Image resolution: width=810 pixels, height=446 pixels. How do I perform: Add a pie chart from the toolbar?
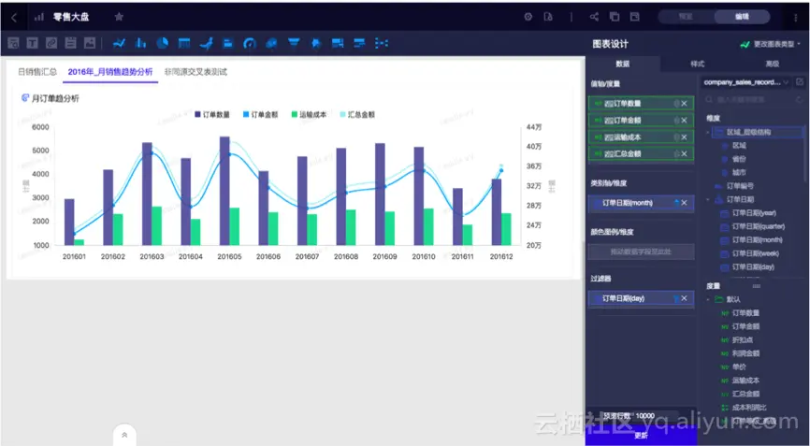(162, 43)
